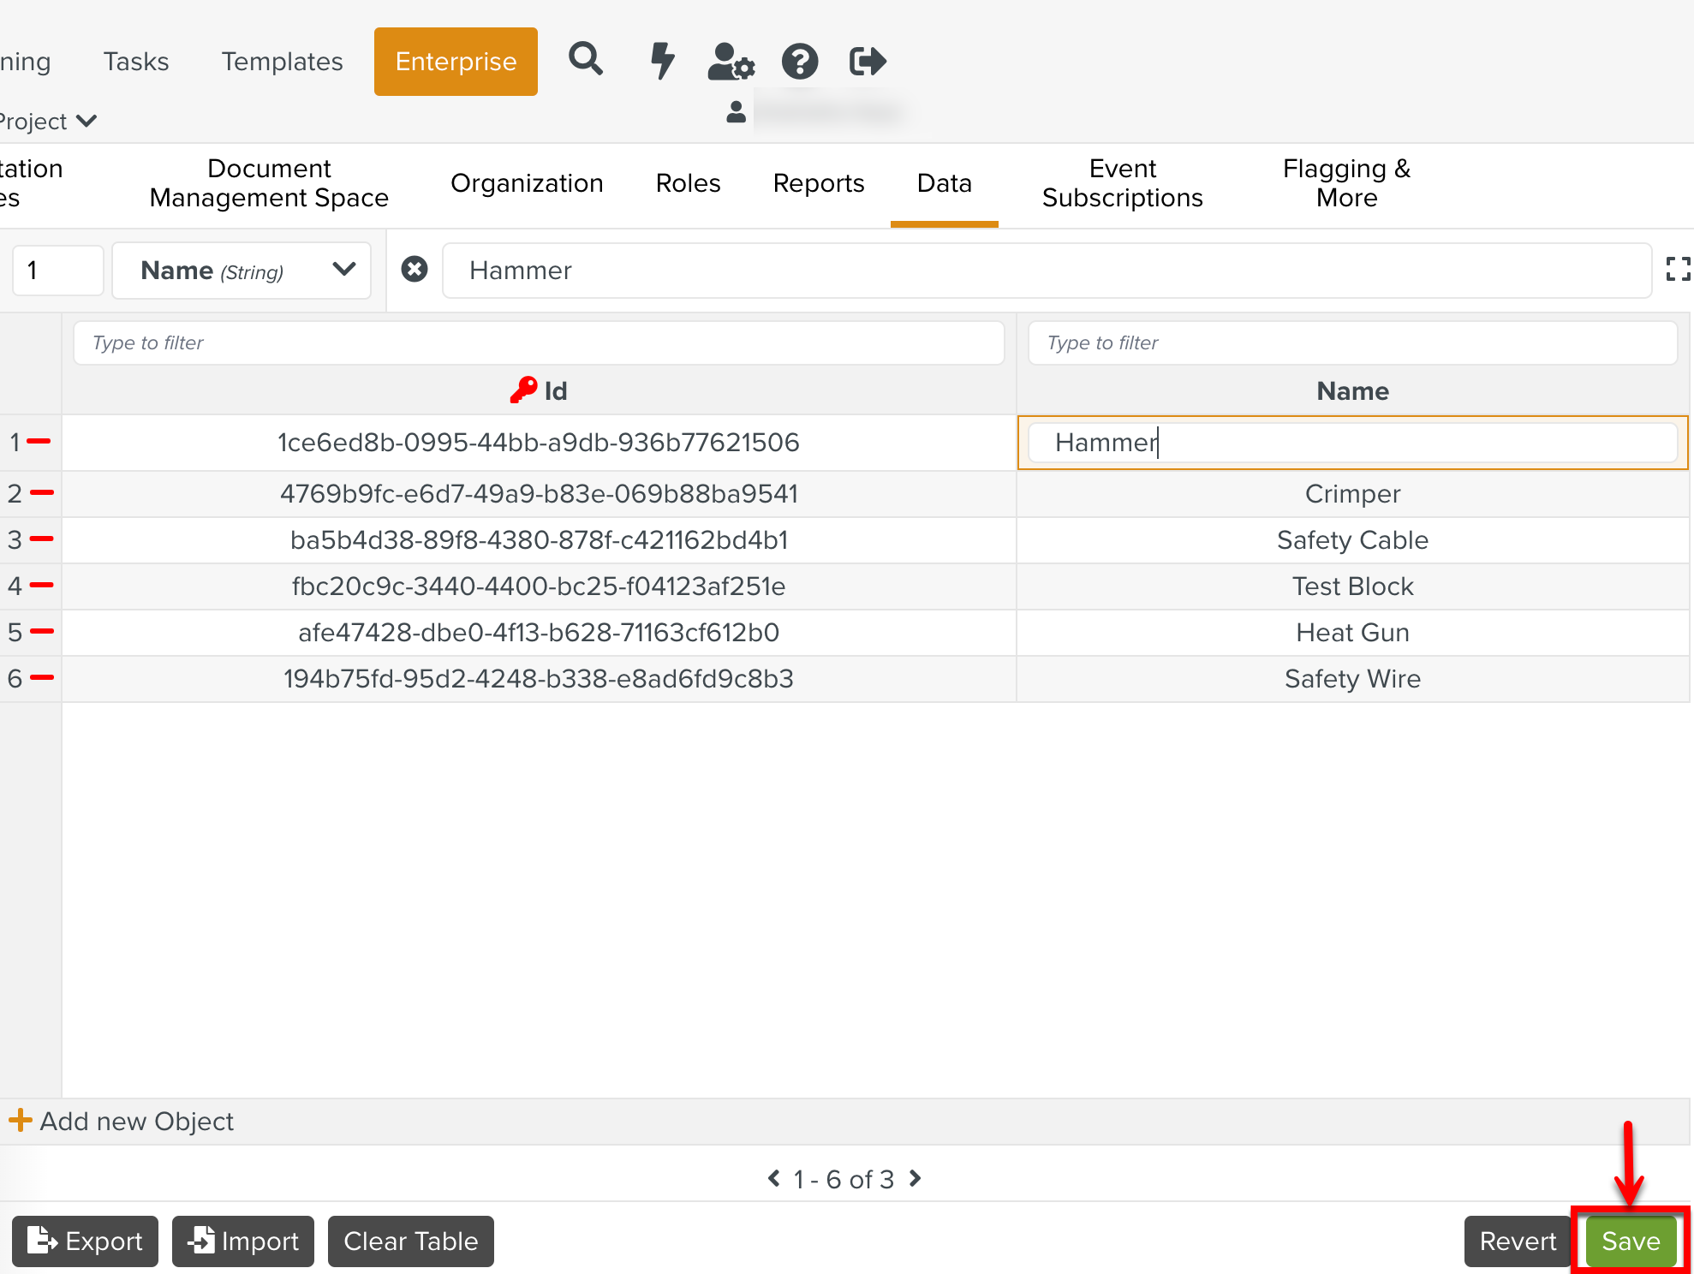This screenshot has height=1274, width=1694.
Task: Expand editor with fullscreen icon
Action: point(1677,270)
